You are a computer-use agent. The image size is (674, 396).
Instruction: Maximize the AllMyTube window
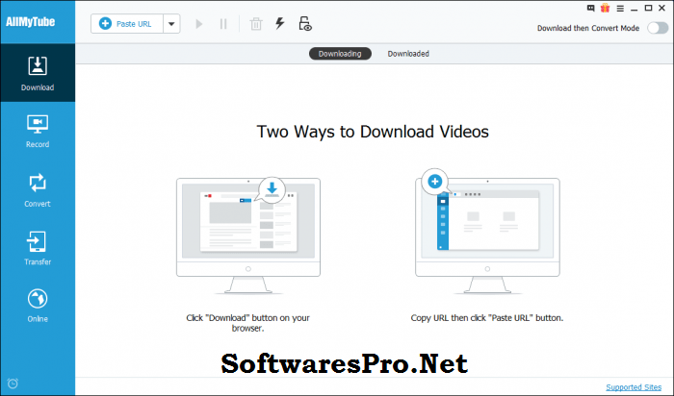click(x=648, y=8)
